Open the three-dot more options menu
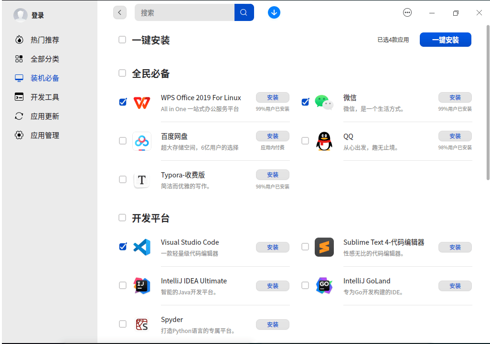 pos(407,13)
